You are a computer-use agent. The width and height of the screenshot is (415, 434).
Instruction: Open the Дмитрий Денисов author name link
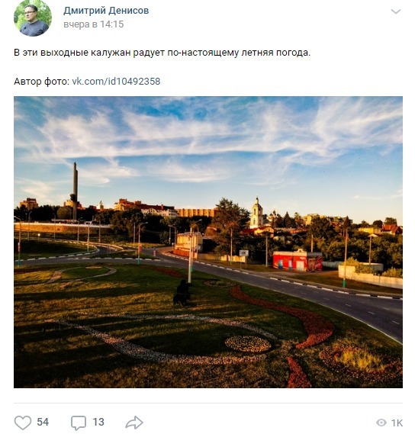(106, 11)
